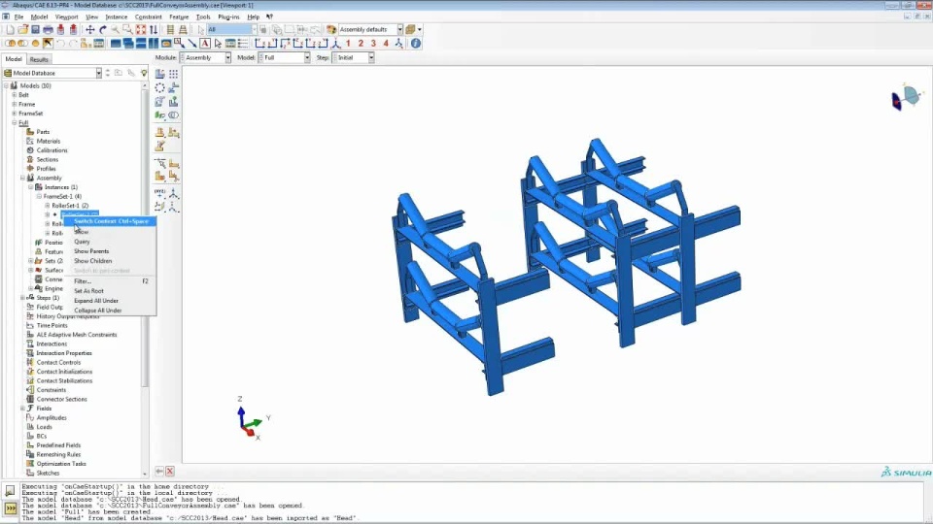Click the model tree vertical scrollbar
This screenshot has width=933, height=524.
point(145,238)
